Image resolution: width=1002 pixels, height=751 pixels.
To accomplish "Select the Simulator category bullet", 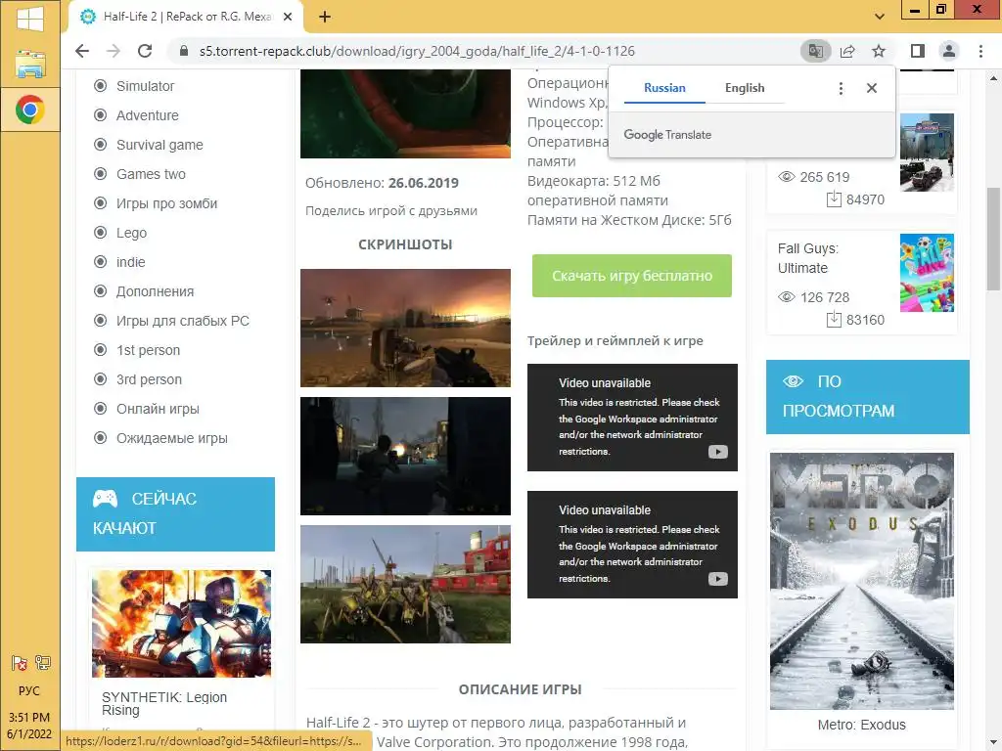I will click(101, 86).
